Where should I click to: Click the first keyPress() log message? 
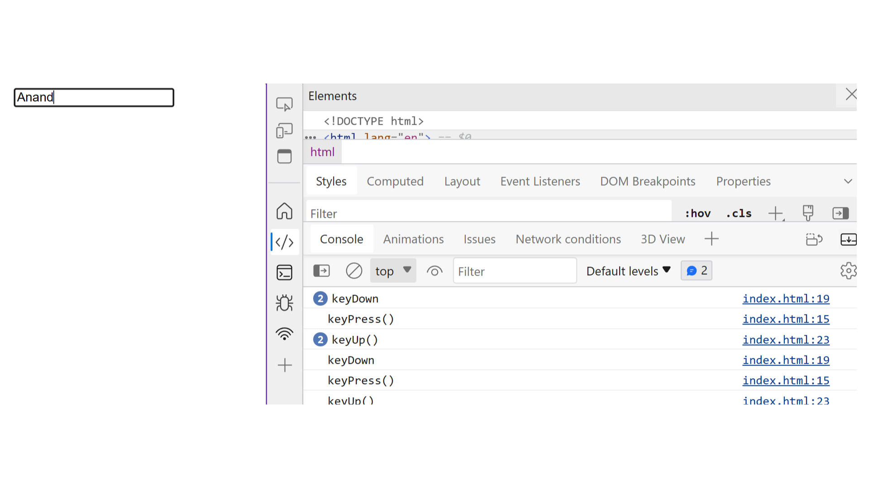pyautogui.click(x=361, y=319)
